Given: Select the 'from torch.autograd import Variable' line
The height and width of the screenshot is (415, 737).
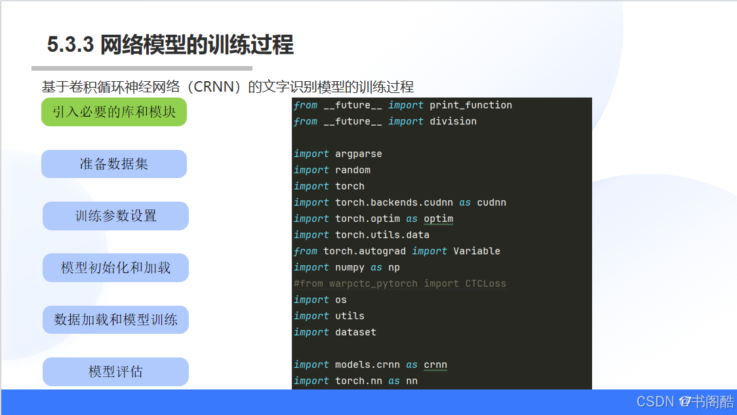Looking at the screenshot, I should (x=397, y=251).
